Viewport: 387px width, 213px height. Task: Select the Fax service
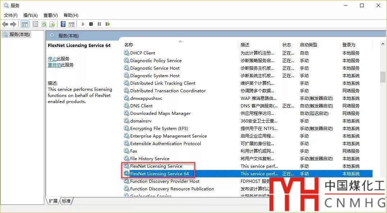(248, 151)
